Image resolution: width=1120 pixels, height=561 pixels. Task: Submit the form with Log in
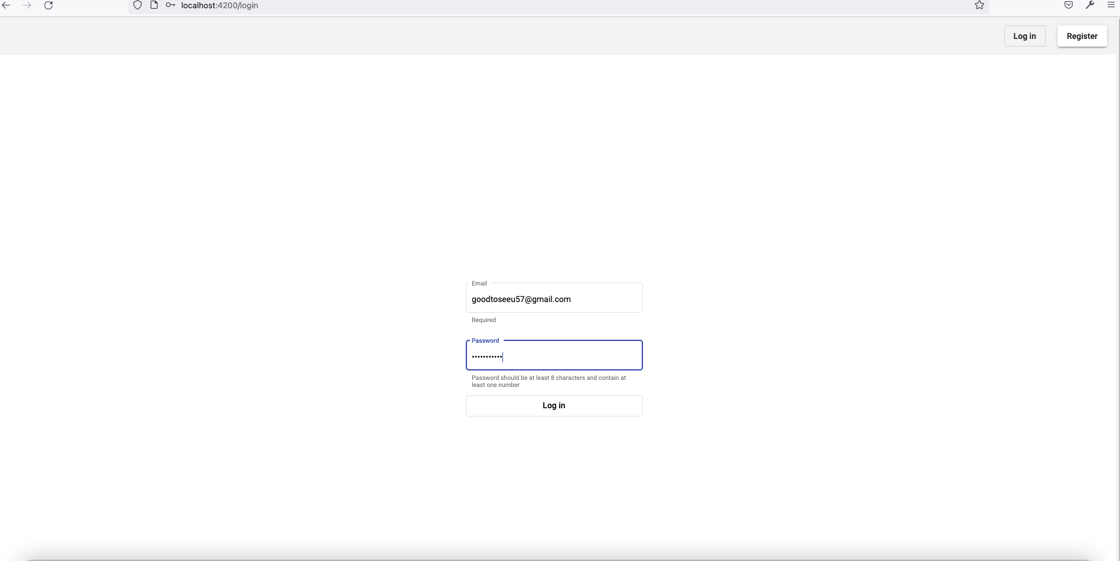point(553,405)
